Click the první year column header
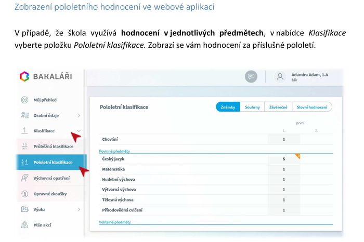This screenshot has height=242, width=364. 300,123
